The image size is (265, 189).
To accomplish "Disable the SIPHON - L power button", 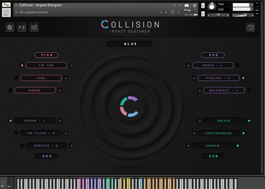I will pos(11,121).
